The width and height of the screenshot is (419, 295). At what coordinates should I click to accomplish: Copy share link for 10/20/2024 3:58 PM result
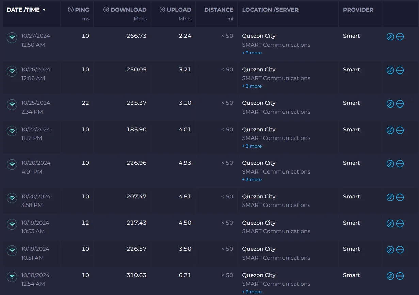[390, 197]
